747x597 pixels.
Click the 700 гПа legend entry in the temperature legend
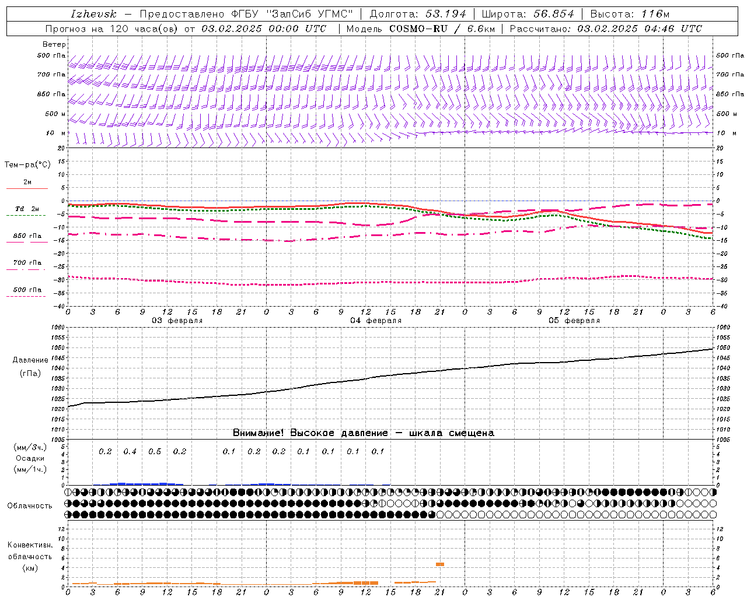27,263
